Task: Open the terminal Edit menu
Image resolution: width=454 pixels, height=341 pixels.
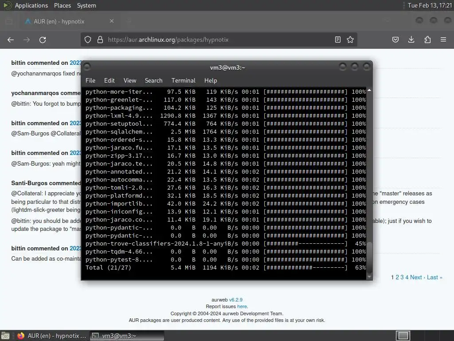Action: pyautogui.click(x=110, y=81)
